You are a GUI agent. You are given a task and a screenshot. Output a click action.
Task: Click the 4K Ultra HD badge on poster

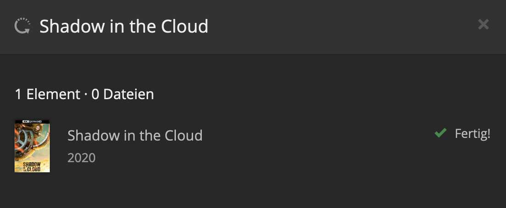coord(32,122)
